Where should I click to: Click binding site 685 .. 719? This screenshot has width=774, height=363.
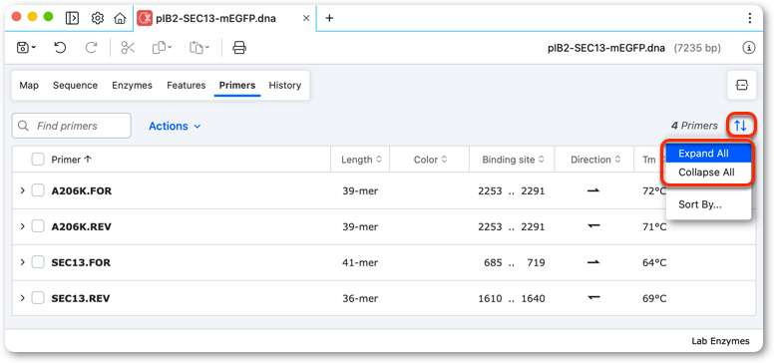515,263
